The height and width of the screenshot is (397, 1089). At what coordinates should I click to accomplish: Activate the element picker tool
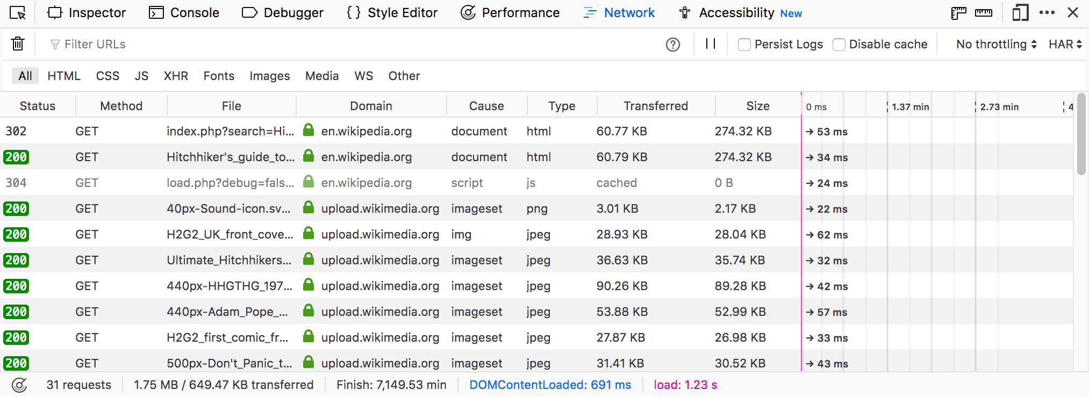(18, 12)
